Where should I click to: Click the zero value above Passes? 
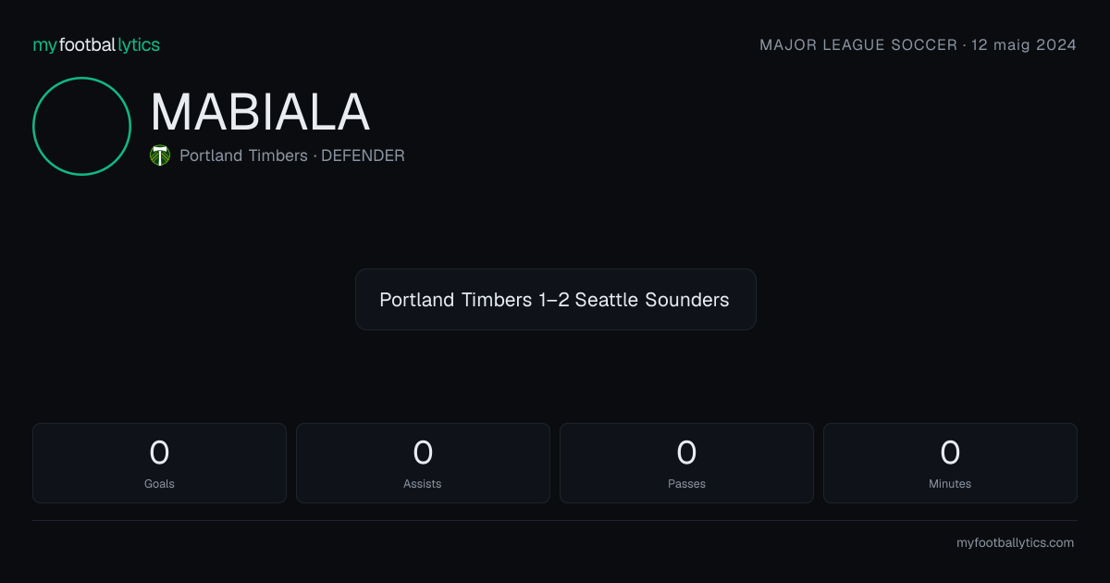(x=686, y=453)
